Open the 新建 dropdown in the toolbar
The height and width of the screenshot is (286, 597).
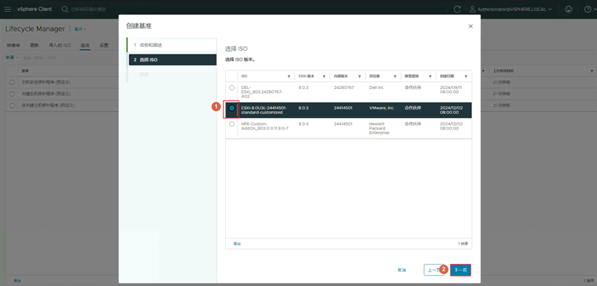pos(12,57)
